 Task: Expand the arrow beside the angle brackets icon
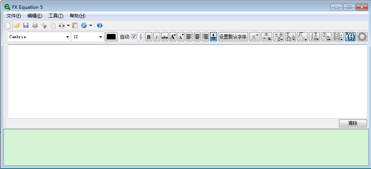click(68, 25)
